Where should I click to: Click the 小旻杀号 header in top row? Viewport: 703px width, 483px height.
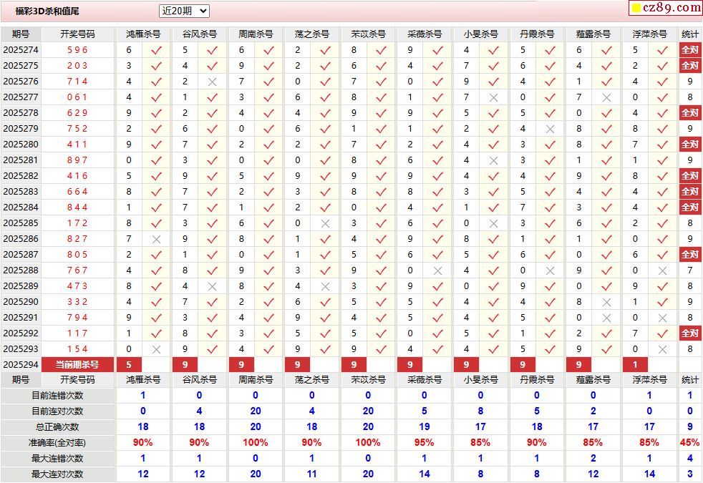(x=480, y=34)
